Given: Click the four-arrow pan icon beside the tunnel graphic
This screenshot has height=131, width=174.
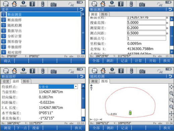Looking at the screenshot, I should coord(171,87).
